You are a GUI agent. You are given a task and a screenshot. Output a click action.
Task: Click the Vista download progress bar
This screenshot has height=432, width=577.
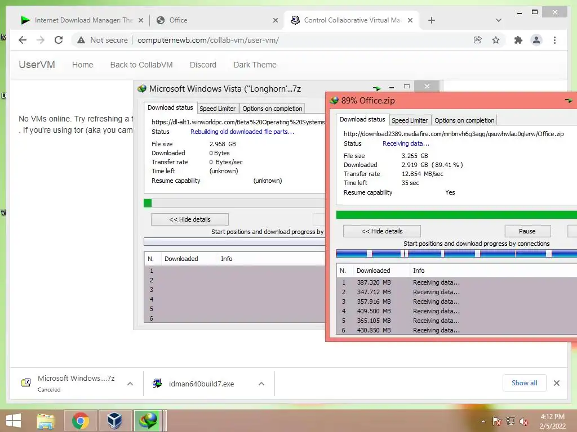234,203
